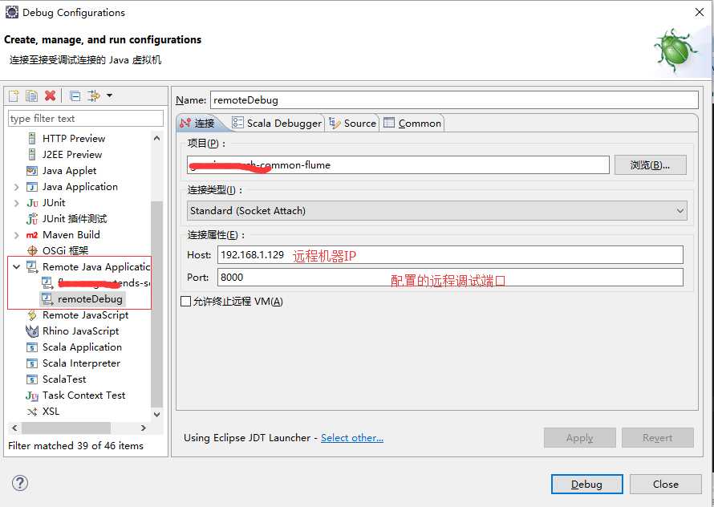714x507 pixels.
Task: Click the Close button
Action: (x=665, y=485)
